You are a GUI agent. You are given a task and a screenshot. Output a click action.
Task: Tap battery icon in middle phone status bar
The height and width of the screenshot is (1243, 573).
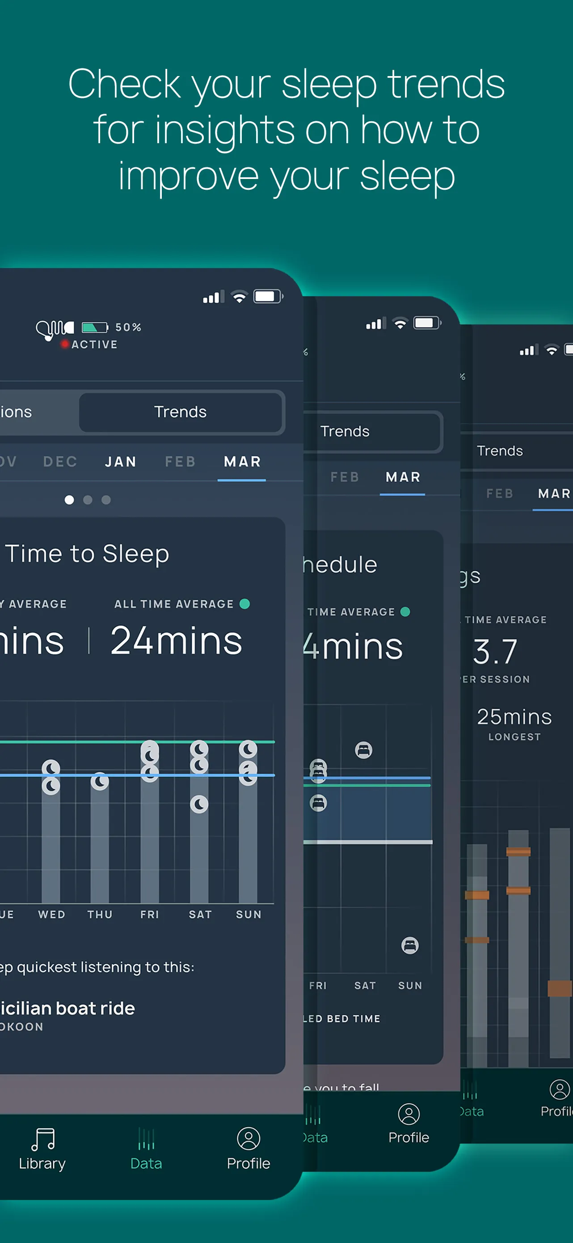pos(428,323)
